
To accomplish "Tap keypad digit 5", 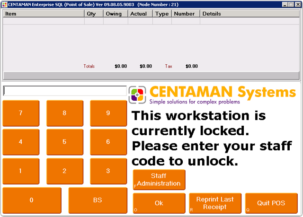I will pos(65,142).
